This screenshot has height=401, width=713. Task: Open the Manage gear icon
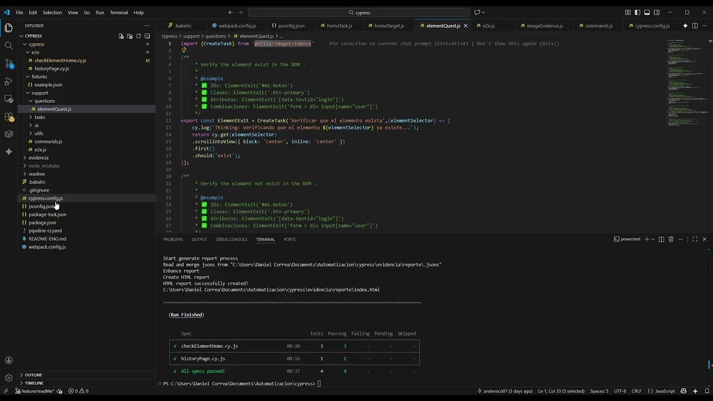[8, 378]
